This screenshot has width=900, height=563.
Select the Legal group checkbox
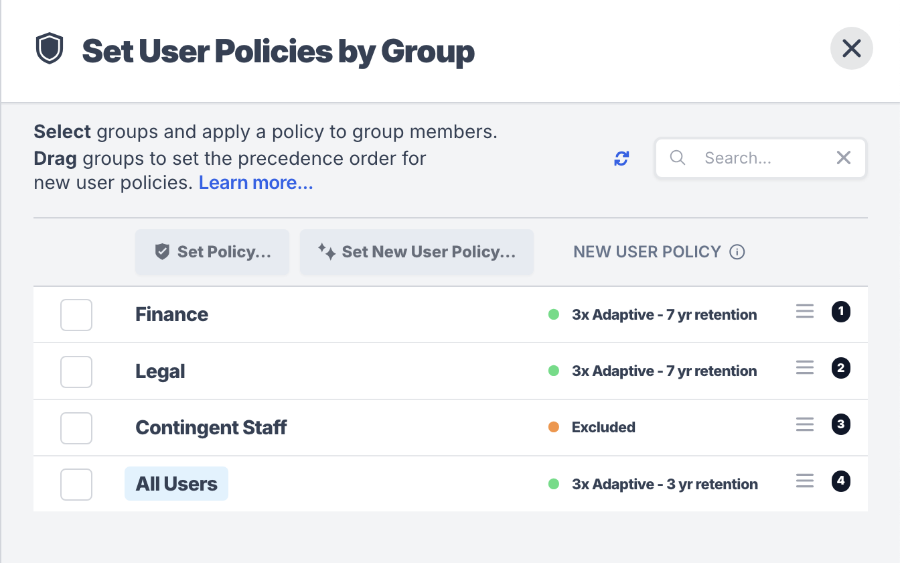coord(76,371)
